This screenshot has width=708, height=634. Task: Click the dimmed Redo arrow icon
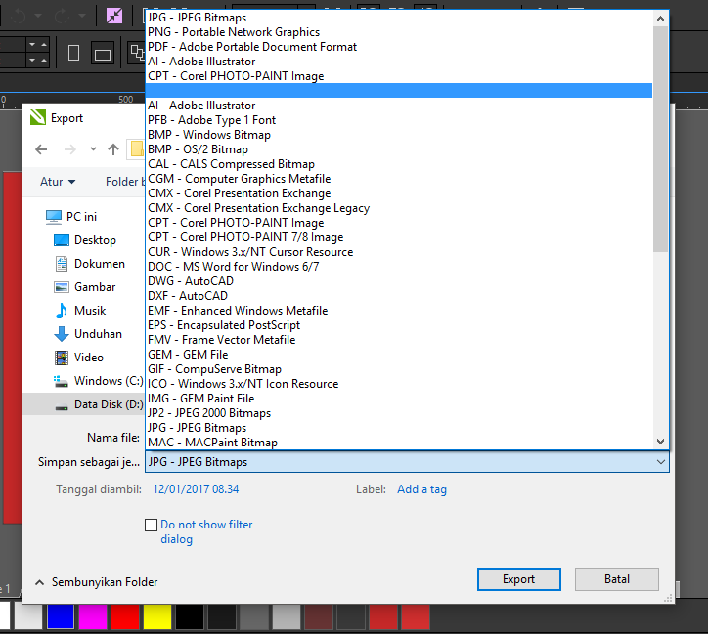pos(62,17)
